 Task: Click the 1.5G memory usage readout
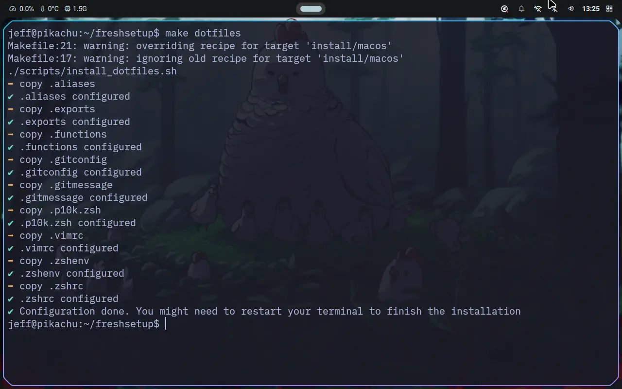80,9
